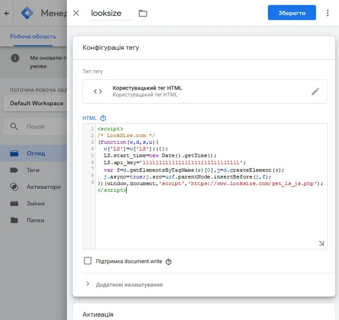339x320 pixels.
Task: Select the Користувацький тег HTML tag type card
Action: [x=205, y=91]
